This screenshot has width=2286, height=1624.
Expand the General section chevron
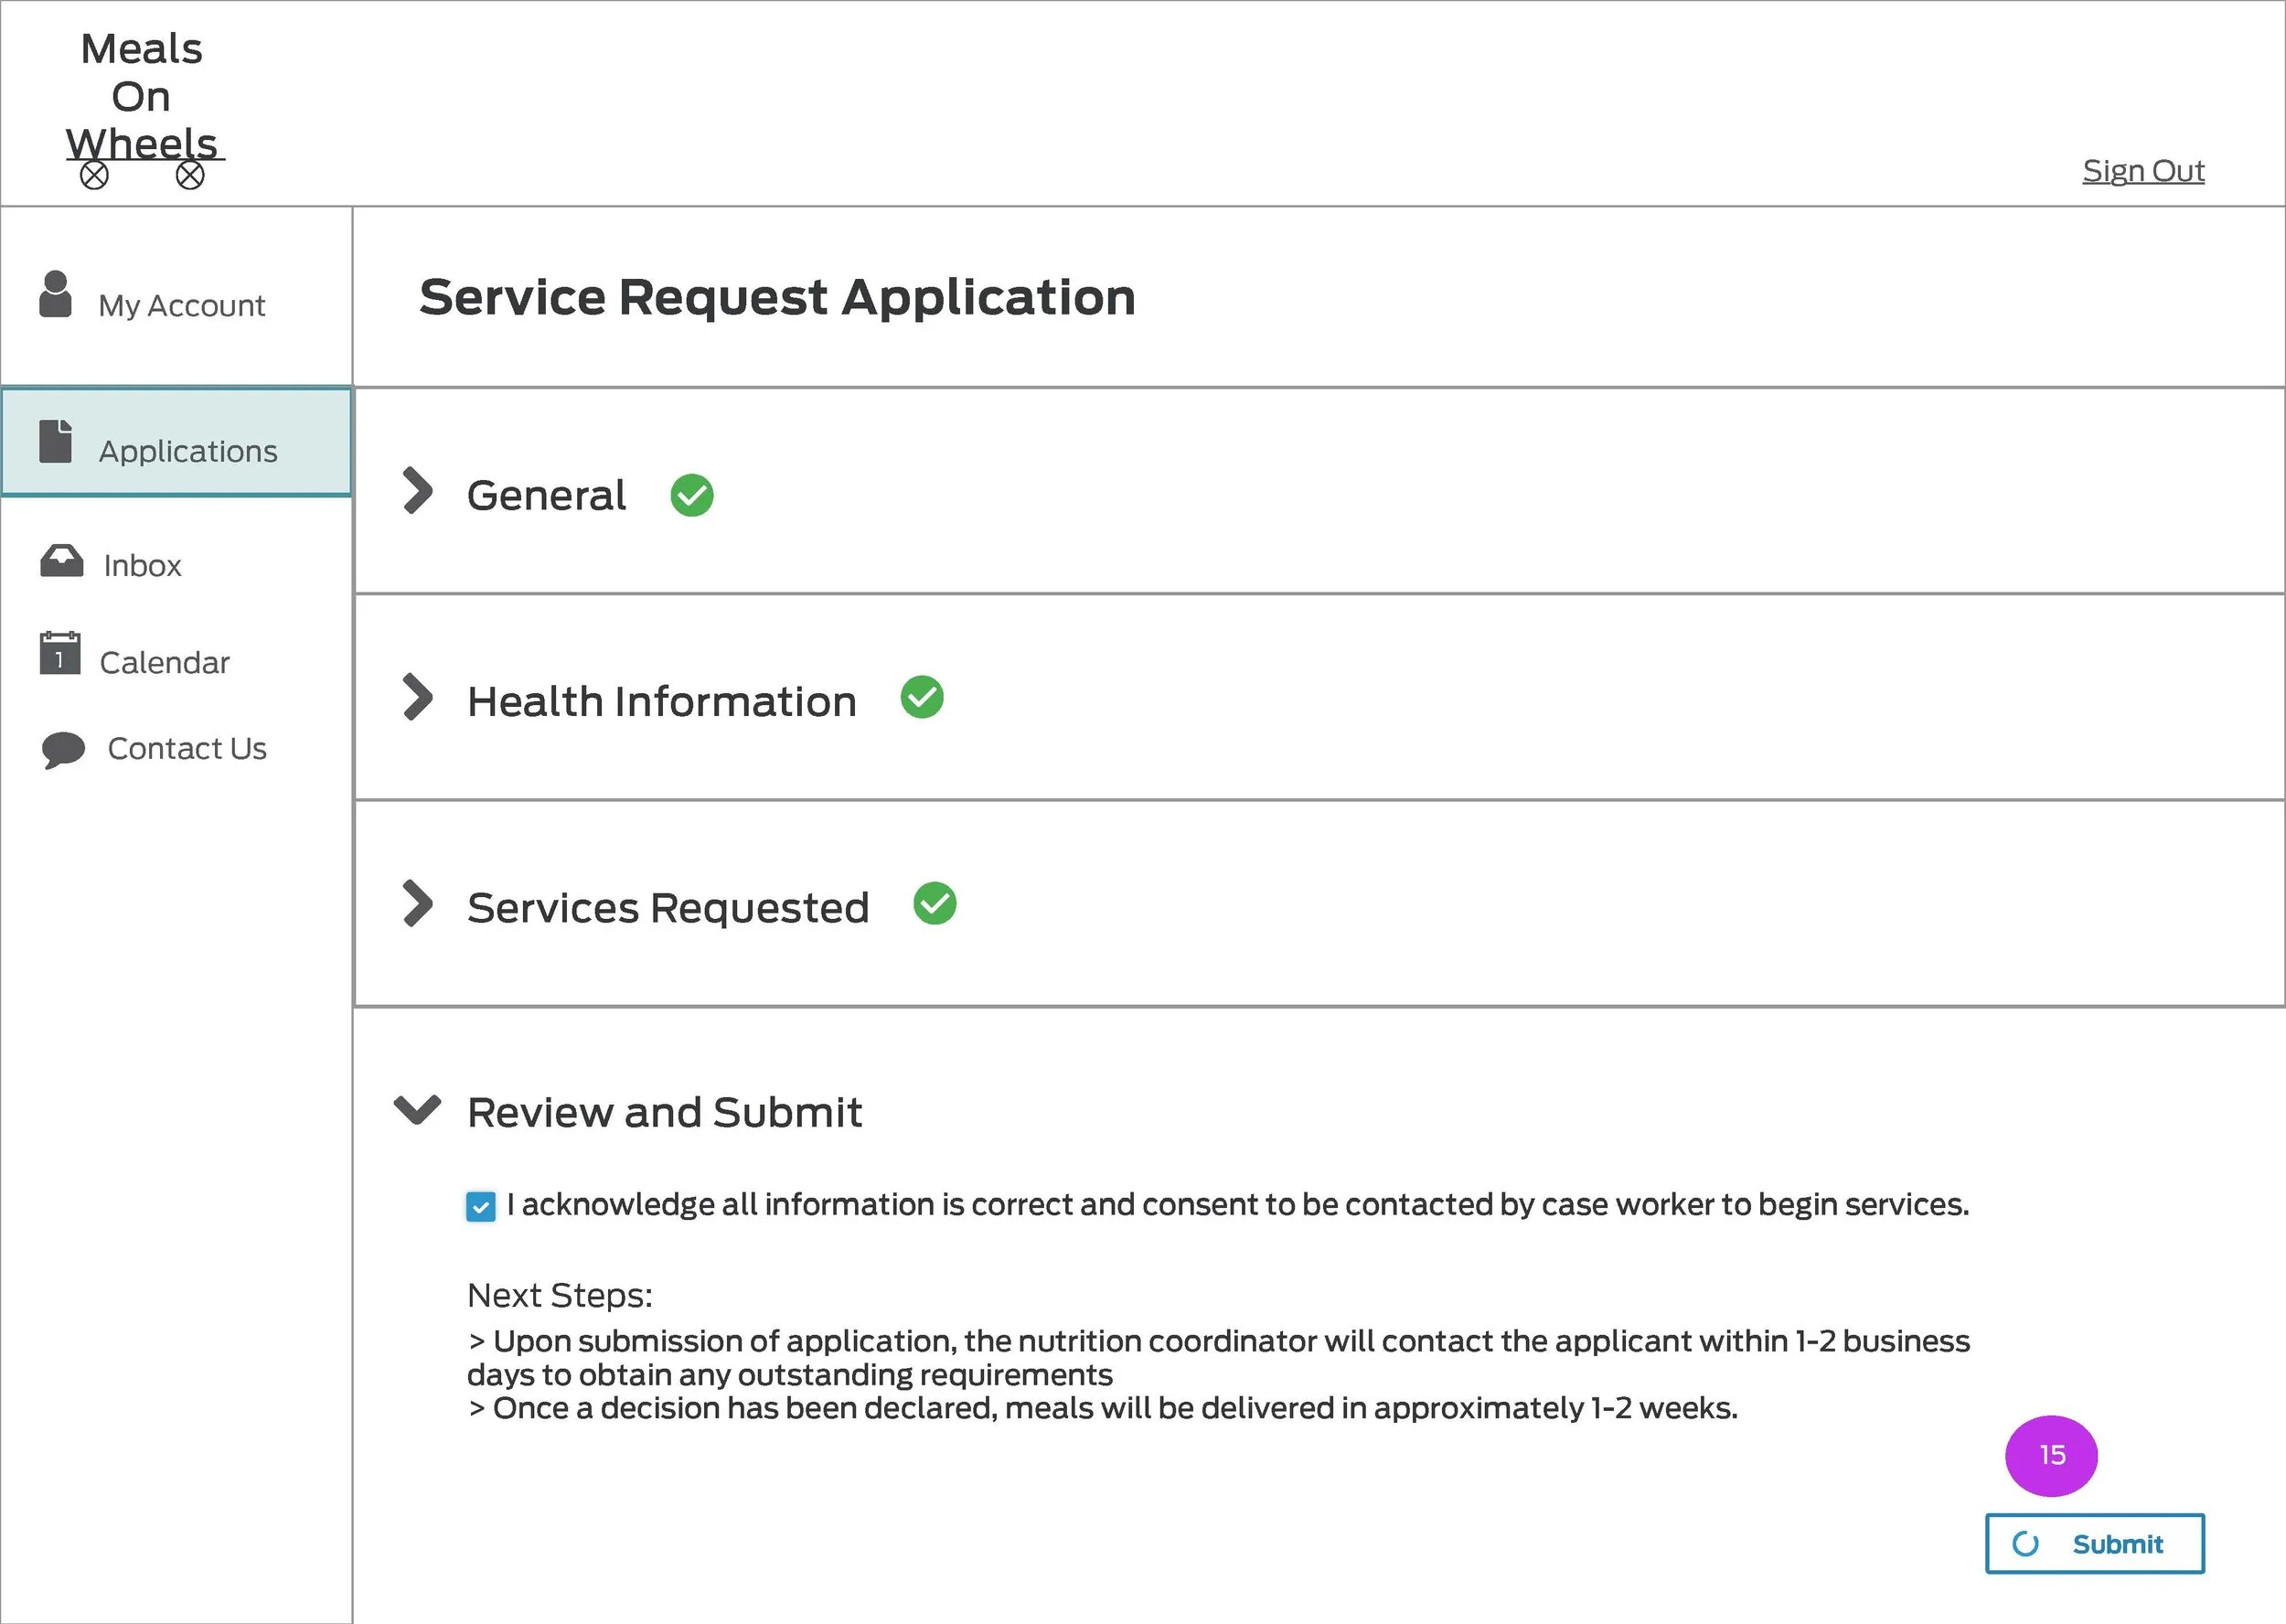pyautogui.click(x=417, y=491)
